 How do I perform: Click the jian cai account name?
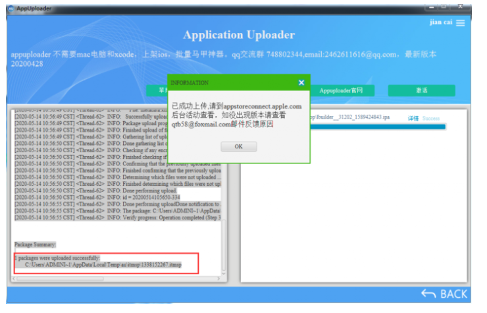(x=441, y=22)
